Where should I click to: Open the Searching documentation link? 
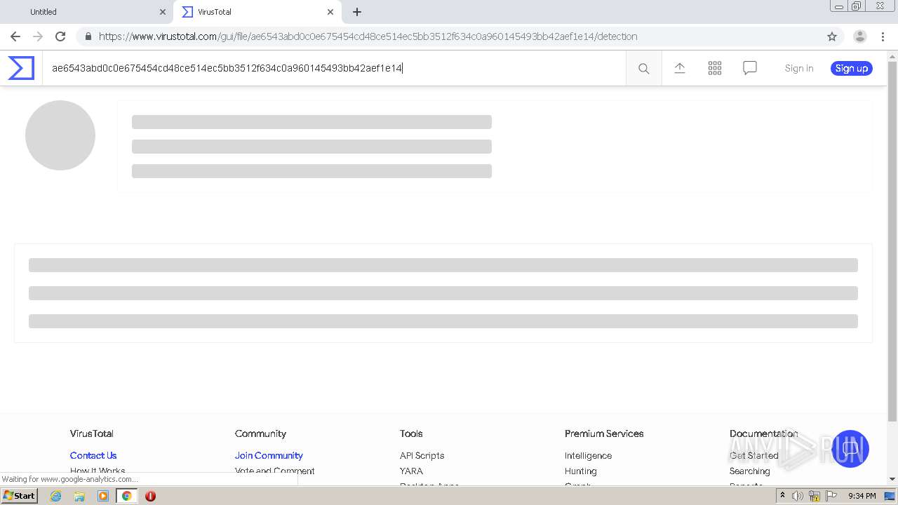[x=749, y=471]
